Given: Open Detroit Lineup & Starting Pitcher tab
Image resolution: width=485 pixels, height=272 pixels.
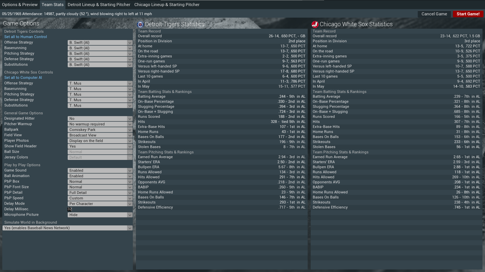Looking at the screenshot, I should 99,5.
